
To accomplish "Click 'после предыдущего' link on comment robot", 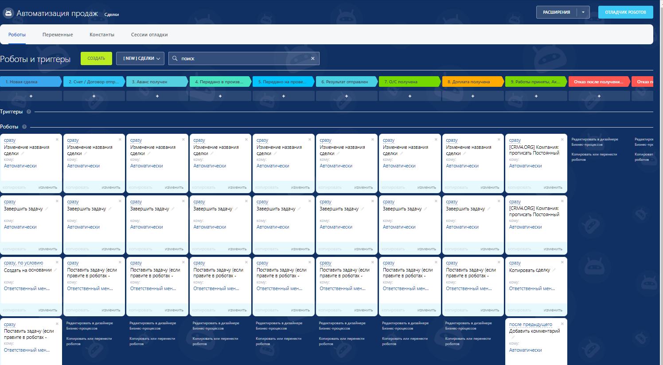I will click(530, 324).
